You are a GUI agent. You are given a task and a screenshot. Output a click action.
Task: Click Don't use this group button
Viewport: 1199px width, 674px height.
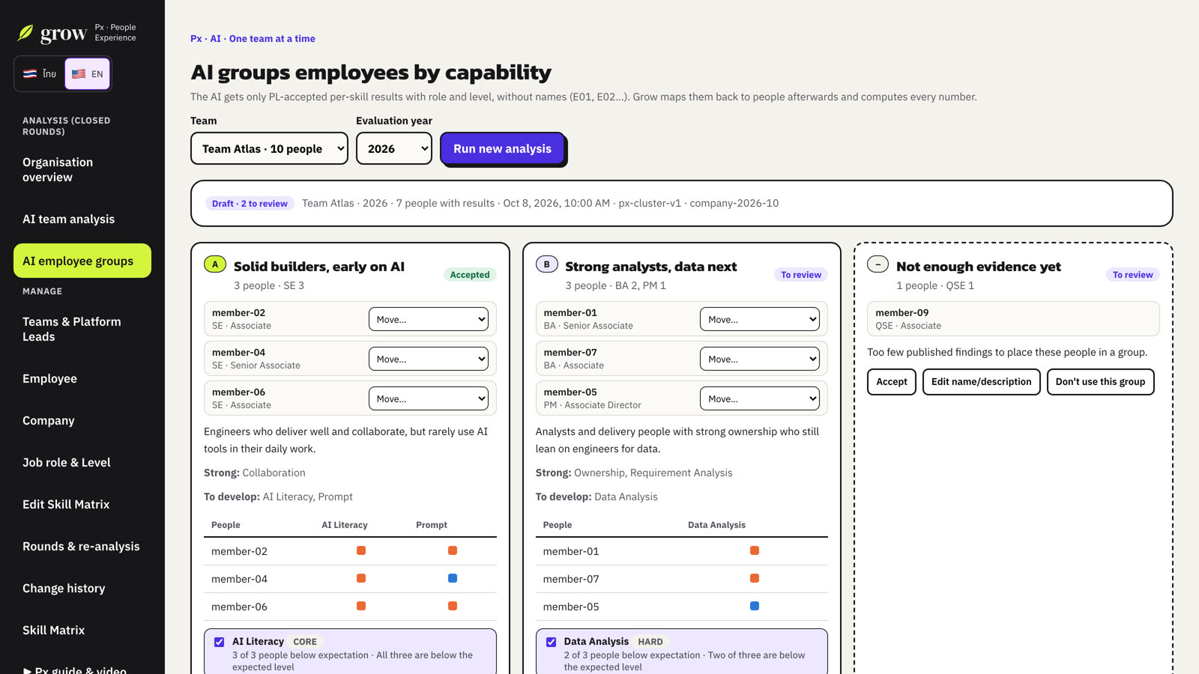pos(1100,381)
